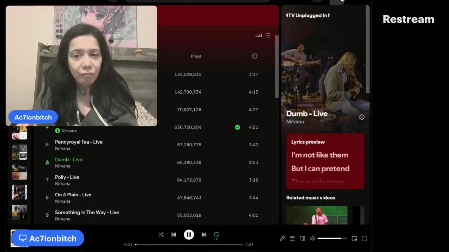Toggle the repeat mode button
This screenshot has width=449, height=252.
point(216,235)
